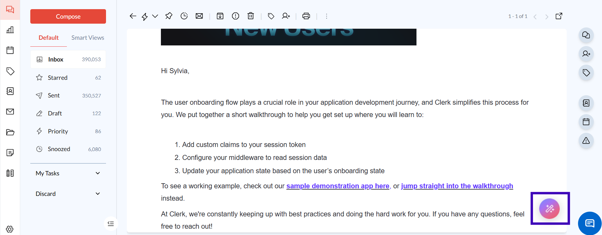Open the priority lightning dropdown arrow
The width and height of the screenshot is (602, 235).
click(x=155, y=16)
